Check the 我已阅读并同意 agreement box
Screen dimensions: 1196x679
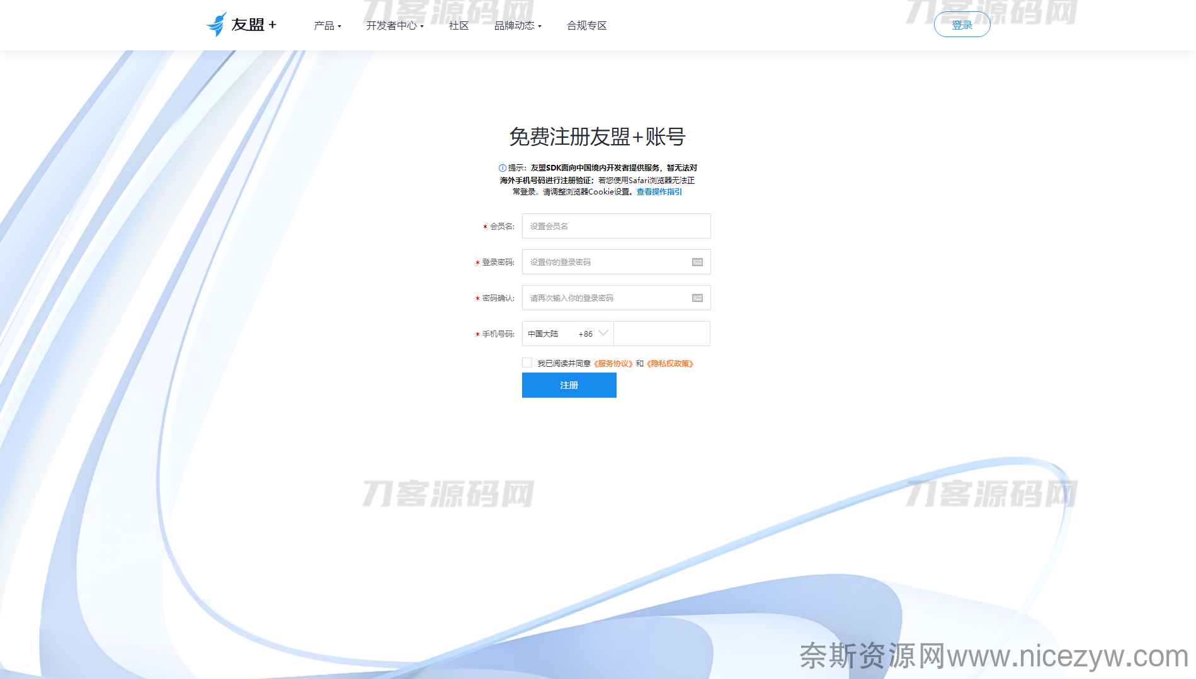pos(527,362)
